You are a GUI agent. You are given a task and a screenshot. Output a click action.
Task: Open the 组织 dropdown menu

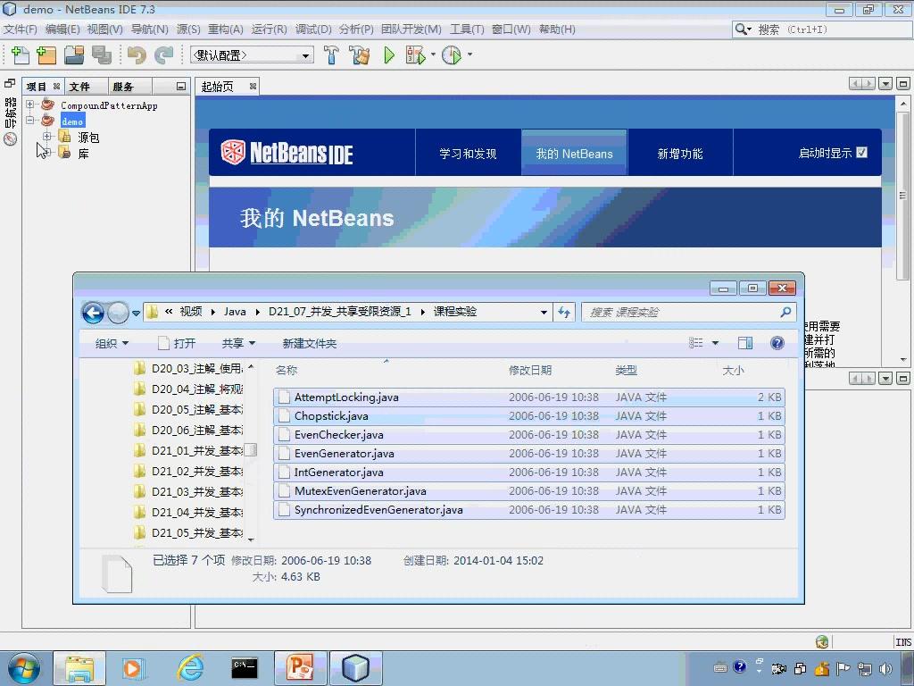112,344
